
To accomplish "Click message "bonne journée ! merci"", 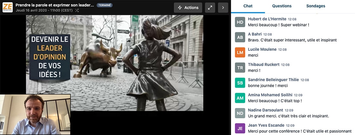I will tap(268, 85).
